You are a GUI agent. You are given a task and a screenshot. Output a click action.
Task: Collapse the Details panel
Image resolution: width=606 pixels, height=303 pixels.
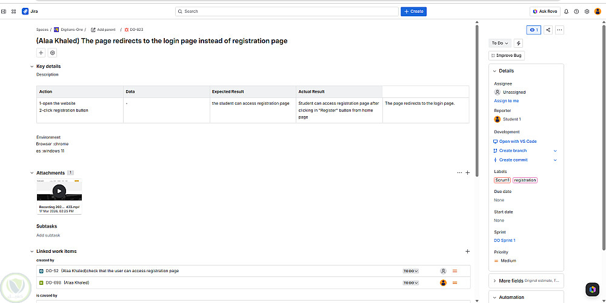tap(494, 71)
